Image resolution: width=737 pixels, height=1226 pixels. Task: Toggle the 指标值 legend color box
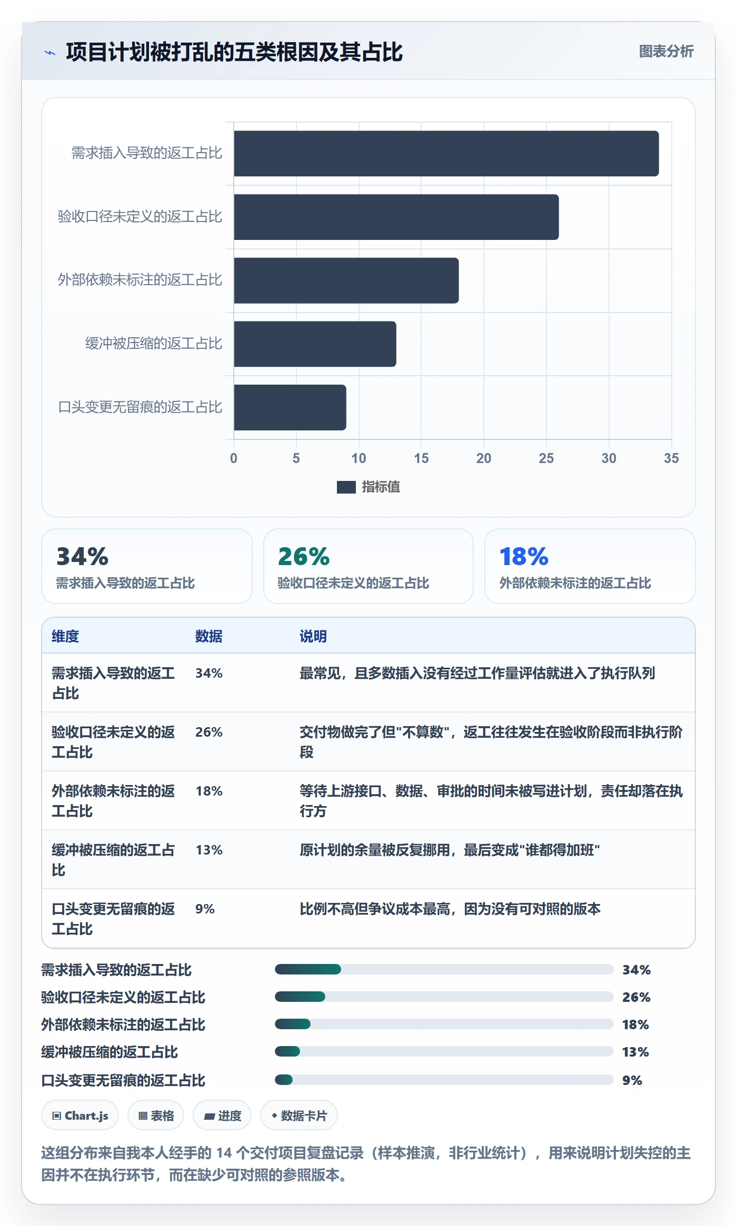[x=346, y=487]
